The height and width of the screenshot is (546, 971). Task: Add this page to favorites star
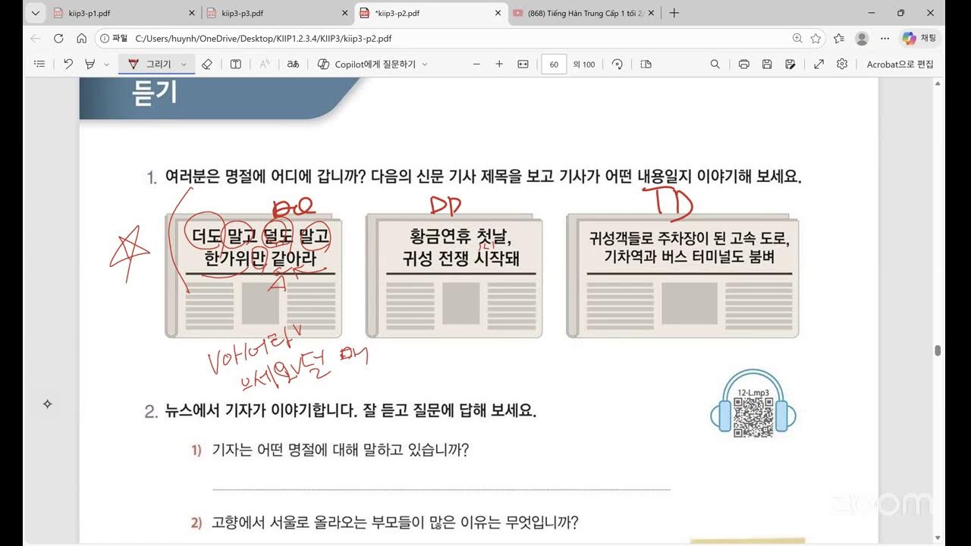pyautogui.click(x=815, y=38)
